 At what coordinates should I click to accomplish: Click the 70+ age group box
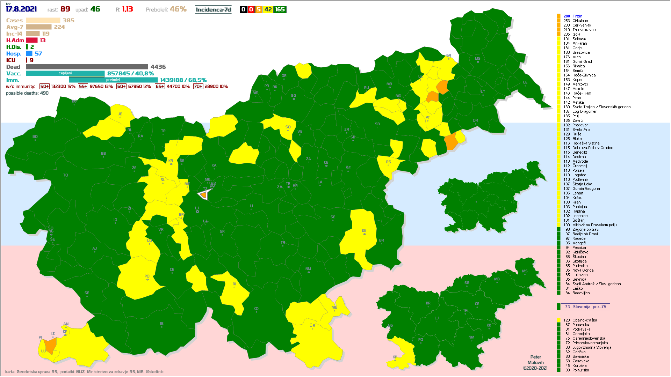(x=198, y=86)
